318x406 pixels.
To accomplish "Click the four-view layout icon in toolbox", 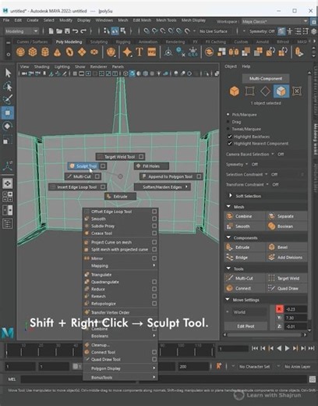I will point(8,197).
